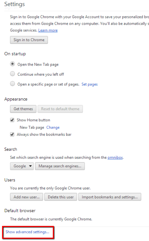The height and width of the screenshot is (241, 149).
Task: Open Manage search engines dialog
Action: click(60, 166)
